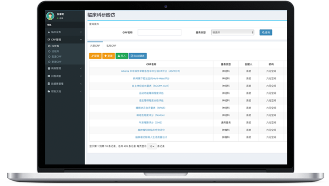Select the 流程库 radio item in sidebar
Viewport: 329px width, 186px height.
click(x=49, y=51)
